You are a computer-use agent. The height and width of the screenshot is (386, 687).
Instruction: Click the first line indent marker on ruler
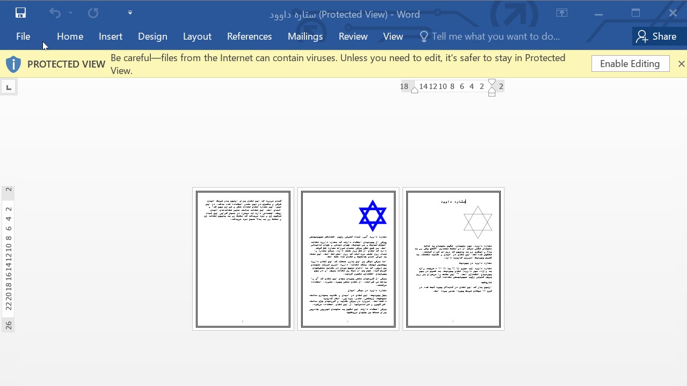click(x=492, y=83)
